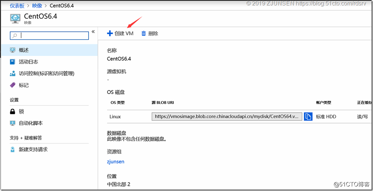
Task: Go to 仪表板 dashboard breadcrumb
Action: [x=17, y=6]
